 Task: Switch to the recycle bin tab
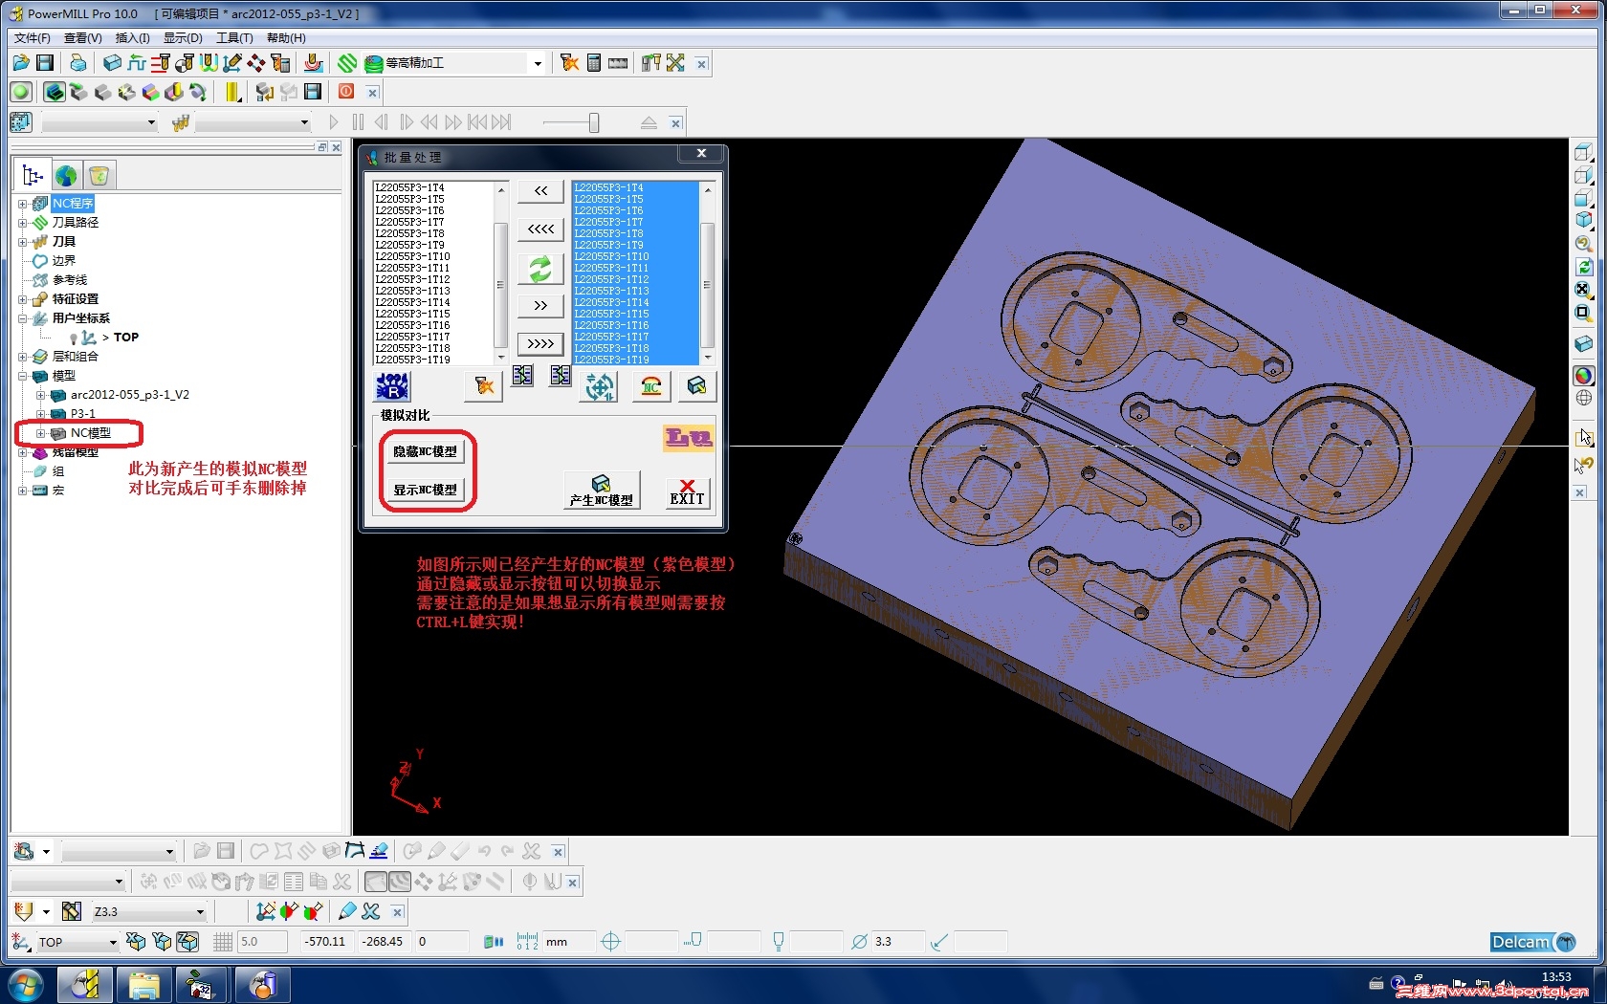coord(99,176)
